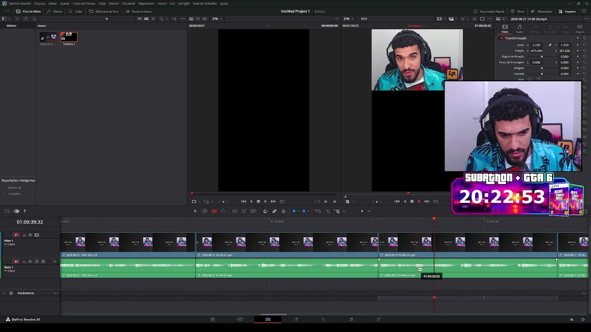Switch media pool to thumbnail view
The height and width of the screenshot is (332, 591).
146,19
